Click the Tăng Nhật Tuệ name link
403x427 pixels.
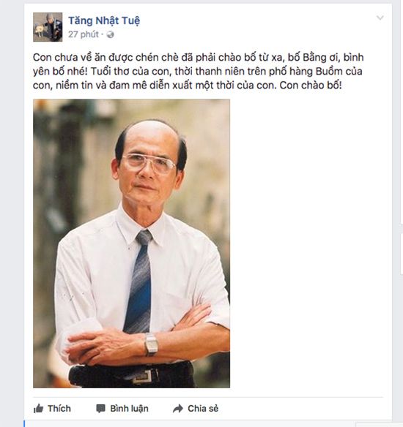104,20
